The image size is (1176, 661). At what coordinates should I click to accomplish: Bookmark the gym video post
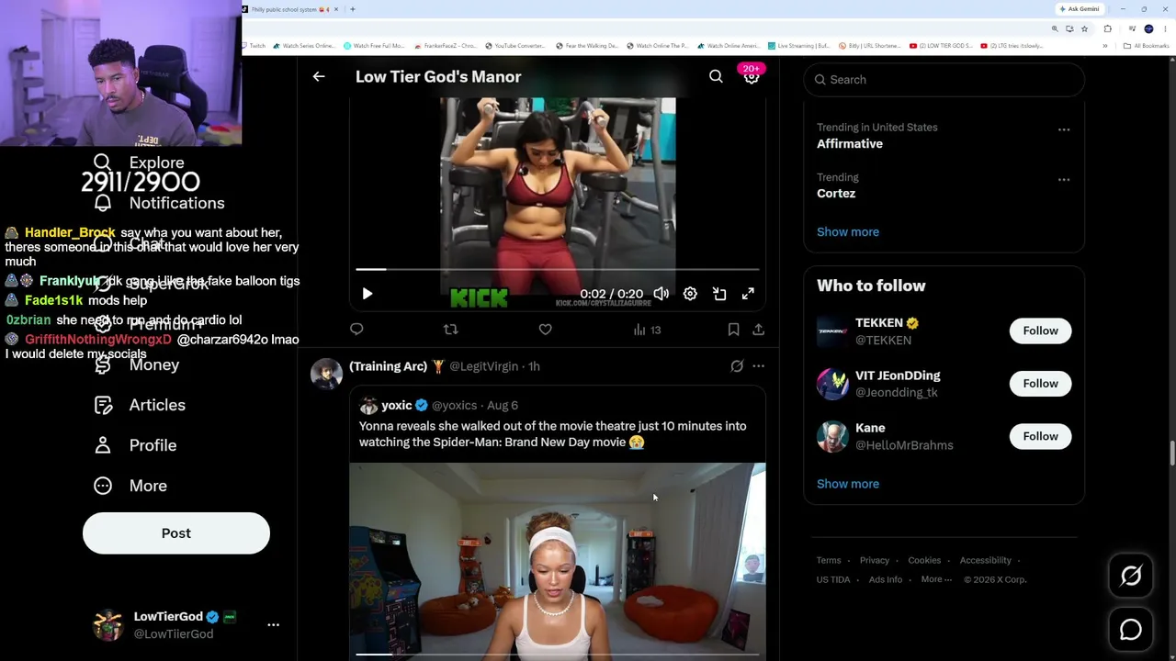[733, 330]
